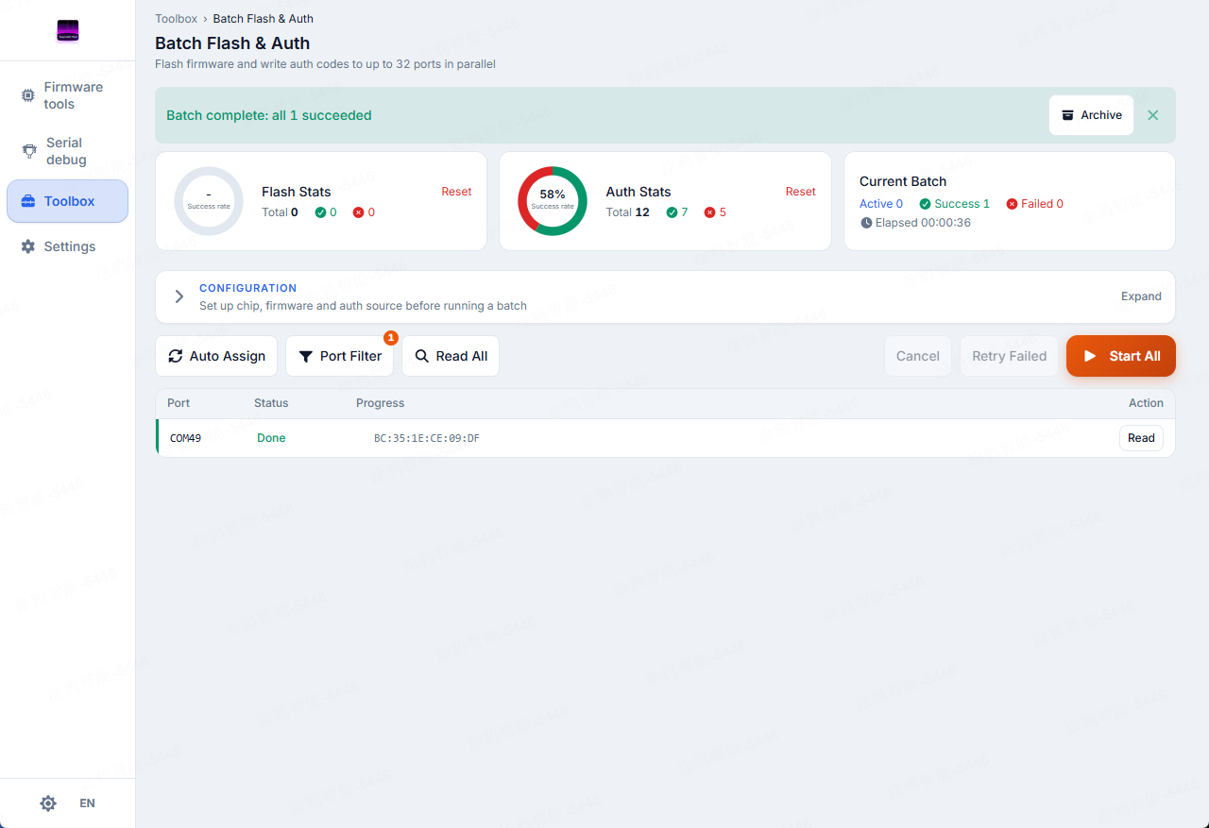
Task: Click Retry Failed button
Action: point(1010,356)
